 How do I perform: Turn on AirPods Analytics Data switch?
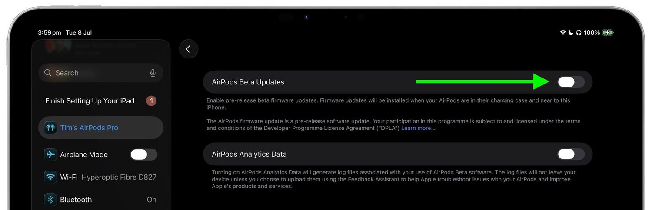click(x=571, y=154)
